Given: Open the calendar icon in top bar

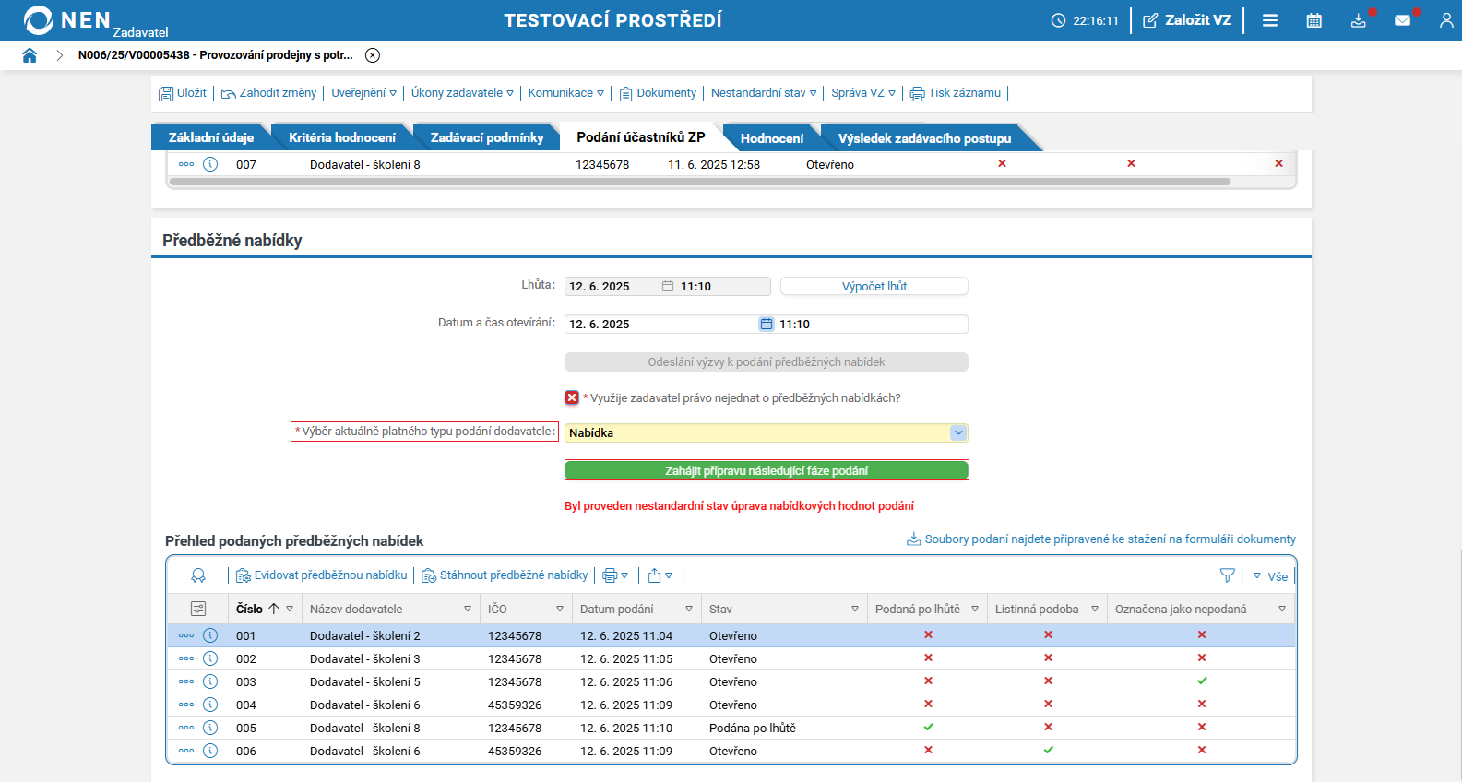Looking at the screenshot, I should [1313, 20].
